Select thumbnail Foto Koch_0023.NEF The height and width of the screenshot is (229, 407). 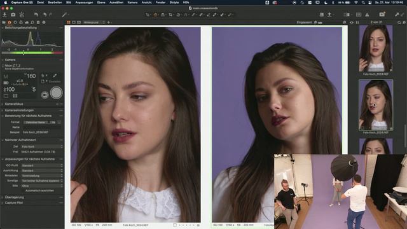376,48
